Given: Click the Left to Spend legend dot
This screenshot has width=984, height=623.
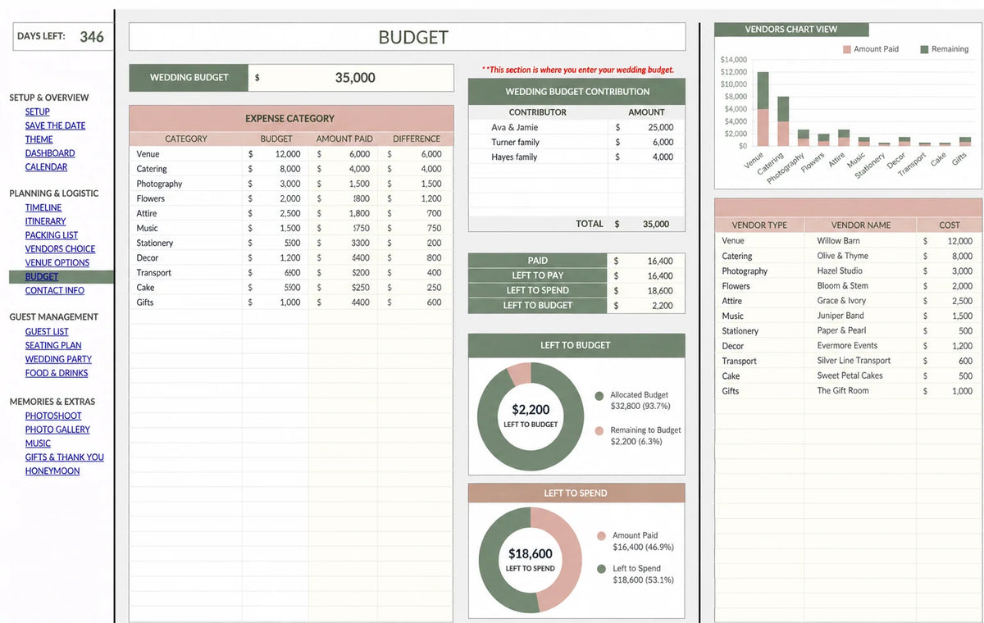Looking at the screenshot, I should 601,569.
